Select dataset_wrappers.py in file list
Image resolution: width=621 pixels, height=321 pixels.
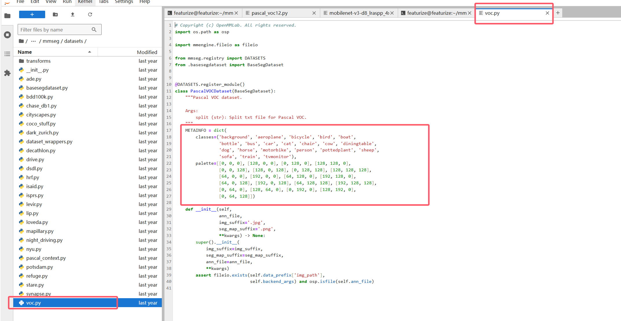87,142
